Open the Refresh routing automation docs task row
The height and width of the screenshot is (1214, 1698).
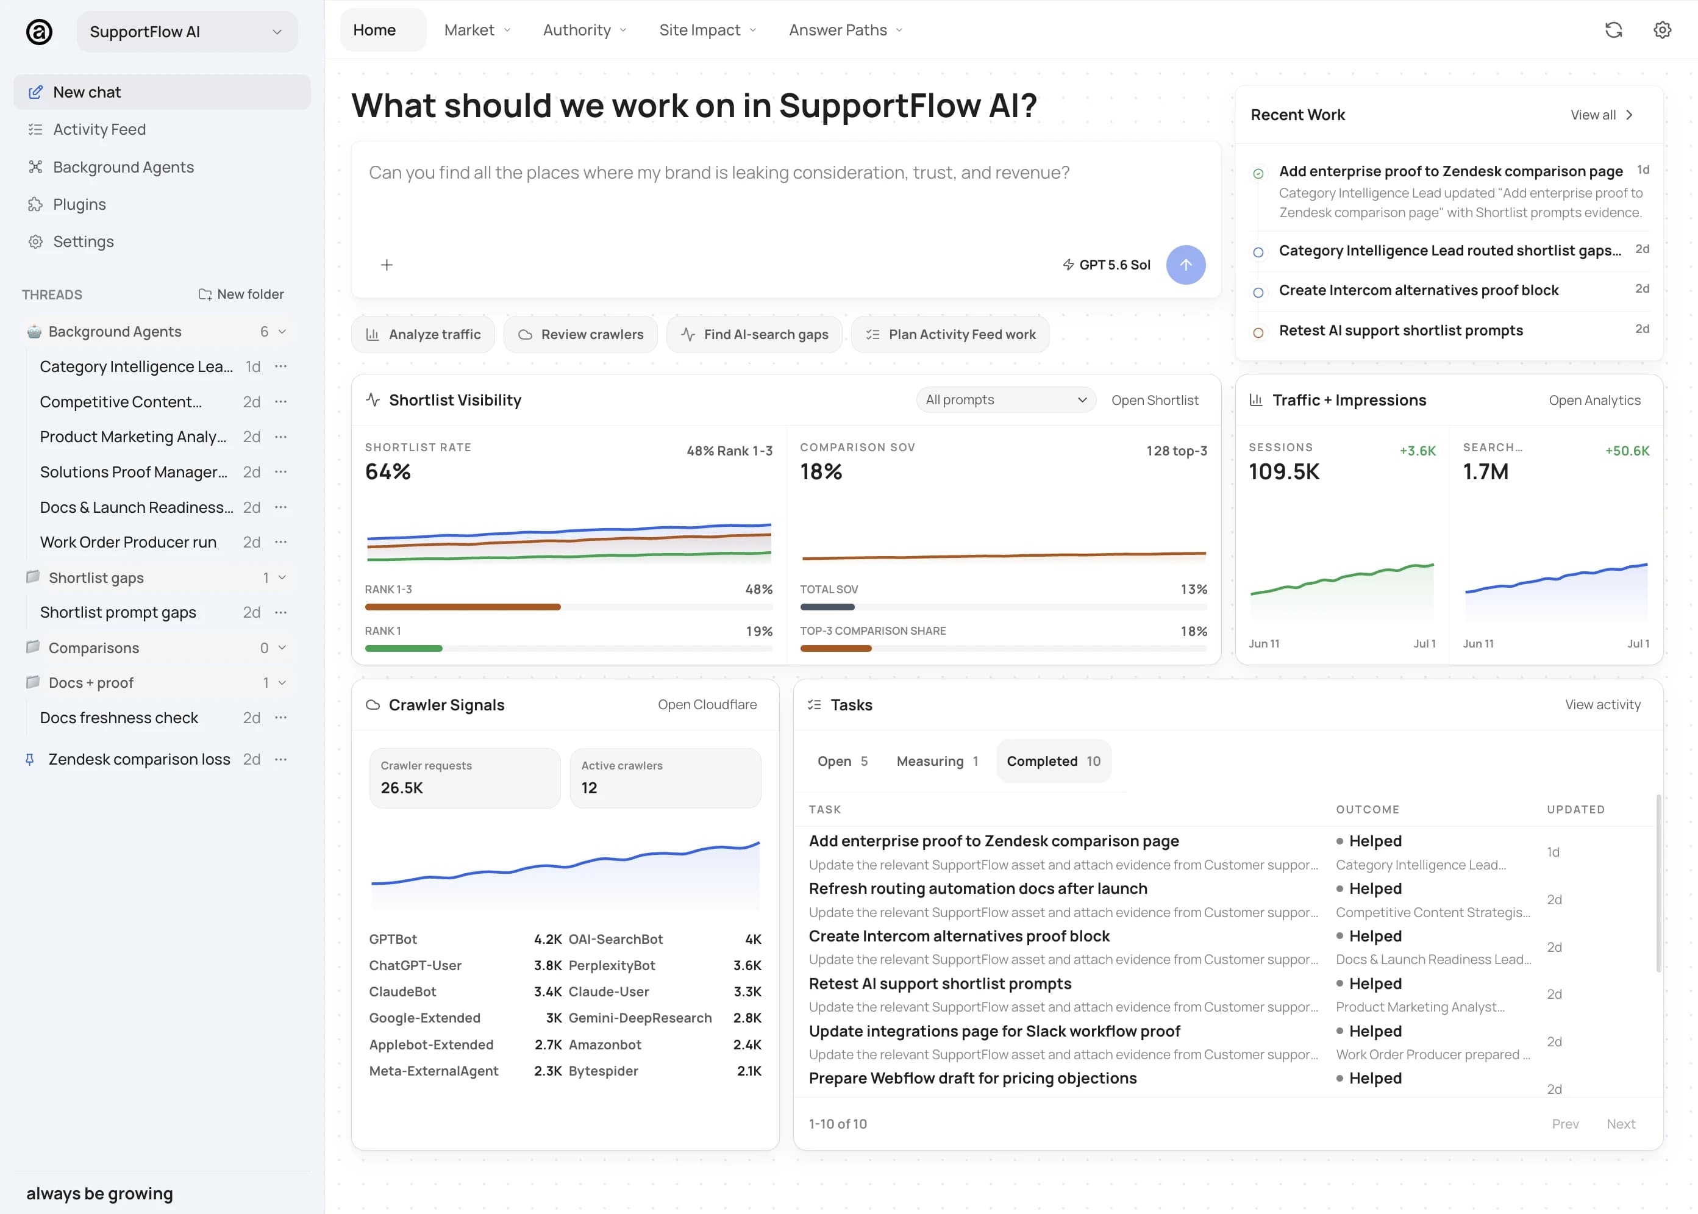1224,899
